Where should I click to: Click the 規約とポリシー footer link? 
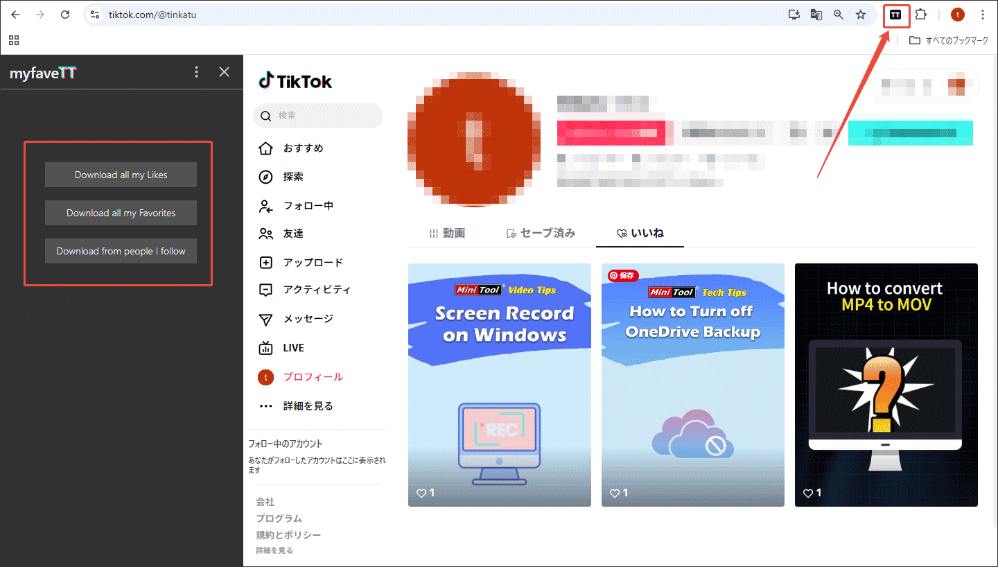point(288,535)
